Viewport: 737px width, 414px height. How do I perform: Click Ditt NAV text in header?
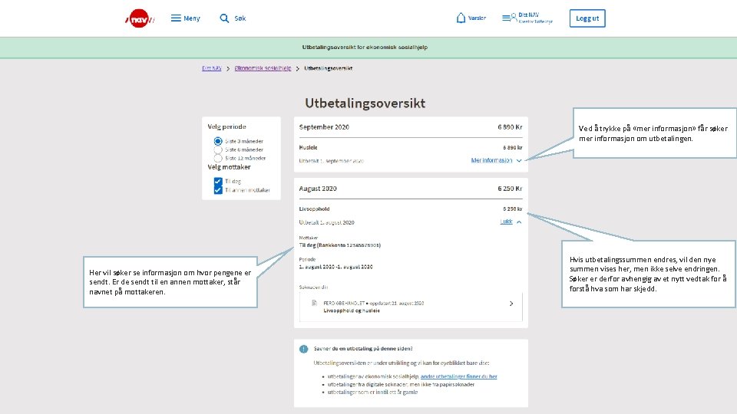pos(529,15)
